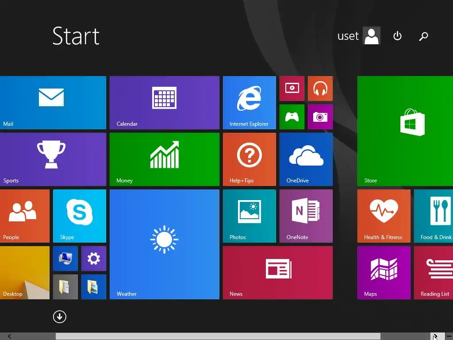Open the Health & Fitness tile

pyautogui.click(x=384, y=216)
